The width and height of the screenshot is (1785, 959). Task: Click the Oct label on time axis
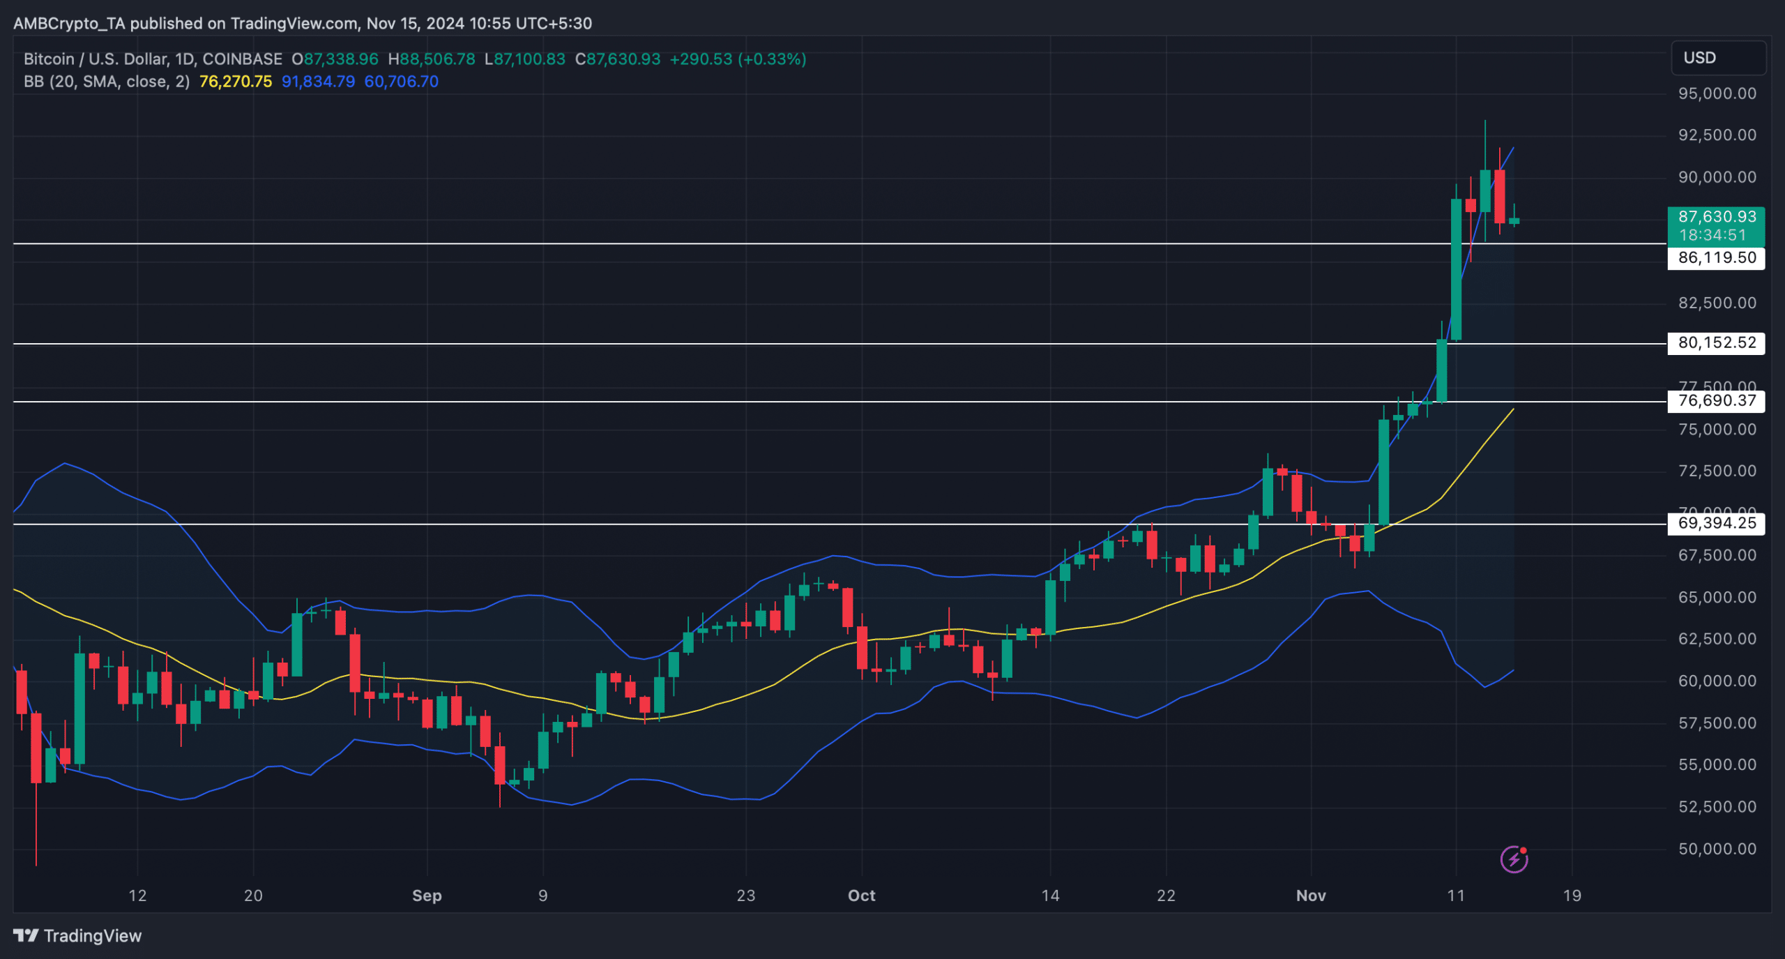coord(862,896)
